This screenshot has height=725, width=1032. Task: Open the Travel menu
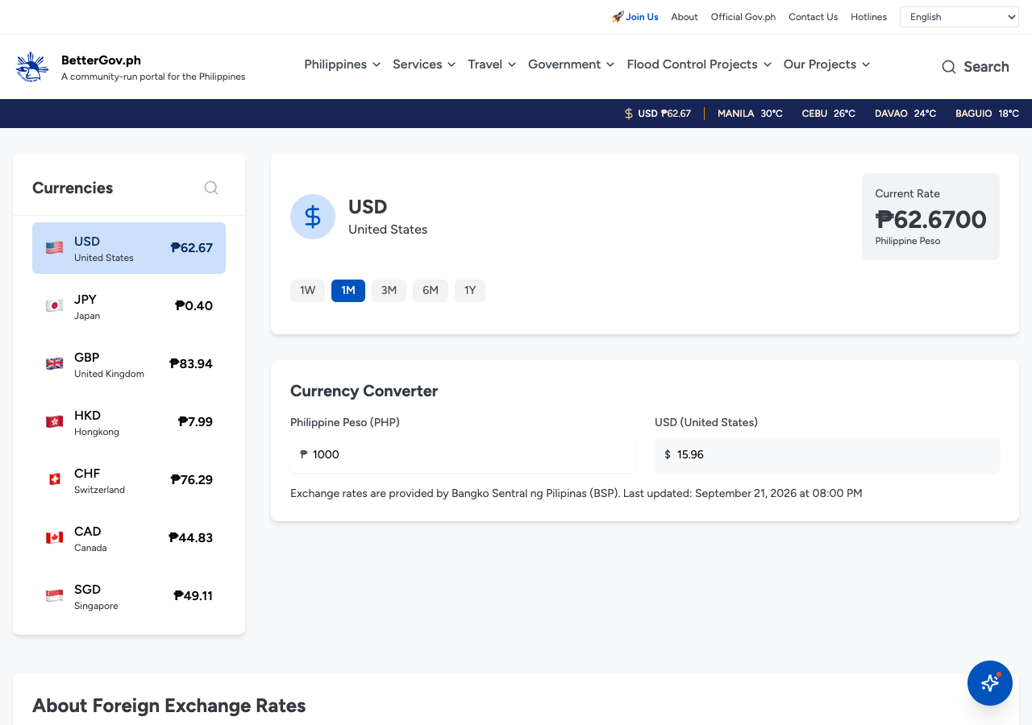pyautogui.click(x=492, y=64)
